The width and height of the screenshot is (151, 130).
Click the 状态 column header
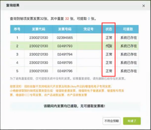click(x=109, y=29)
